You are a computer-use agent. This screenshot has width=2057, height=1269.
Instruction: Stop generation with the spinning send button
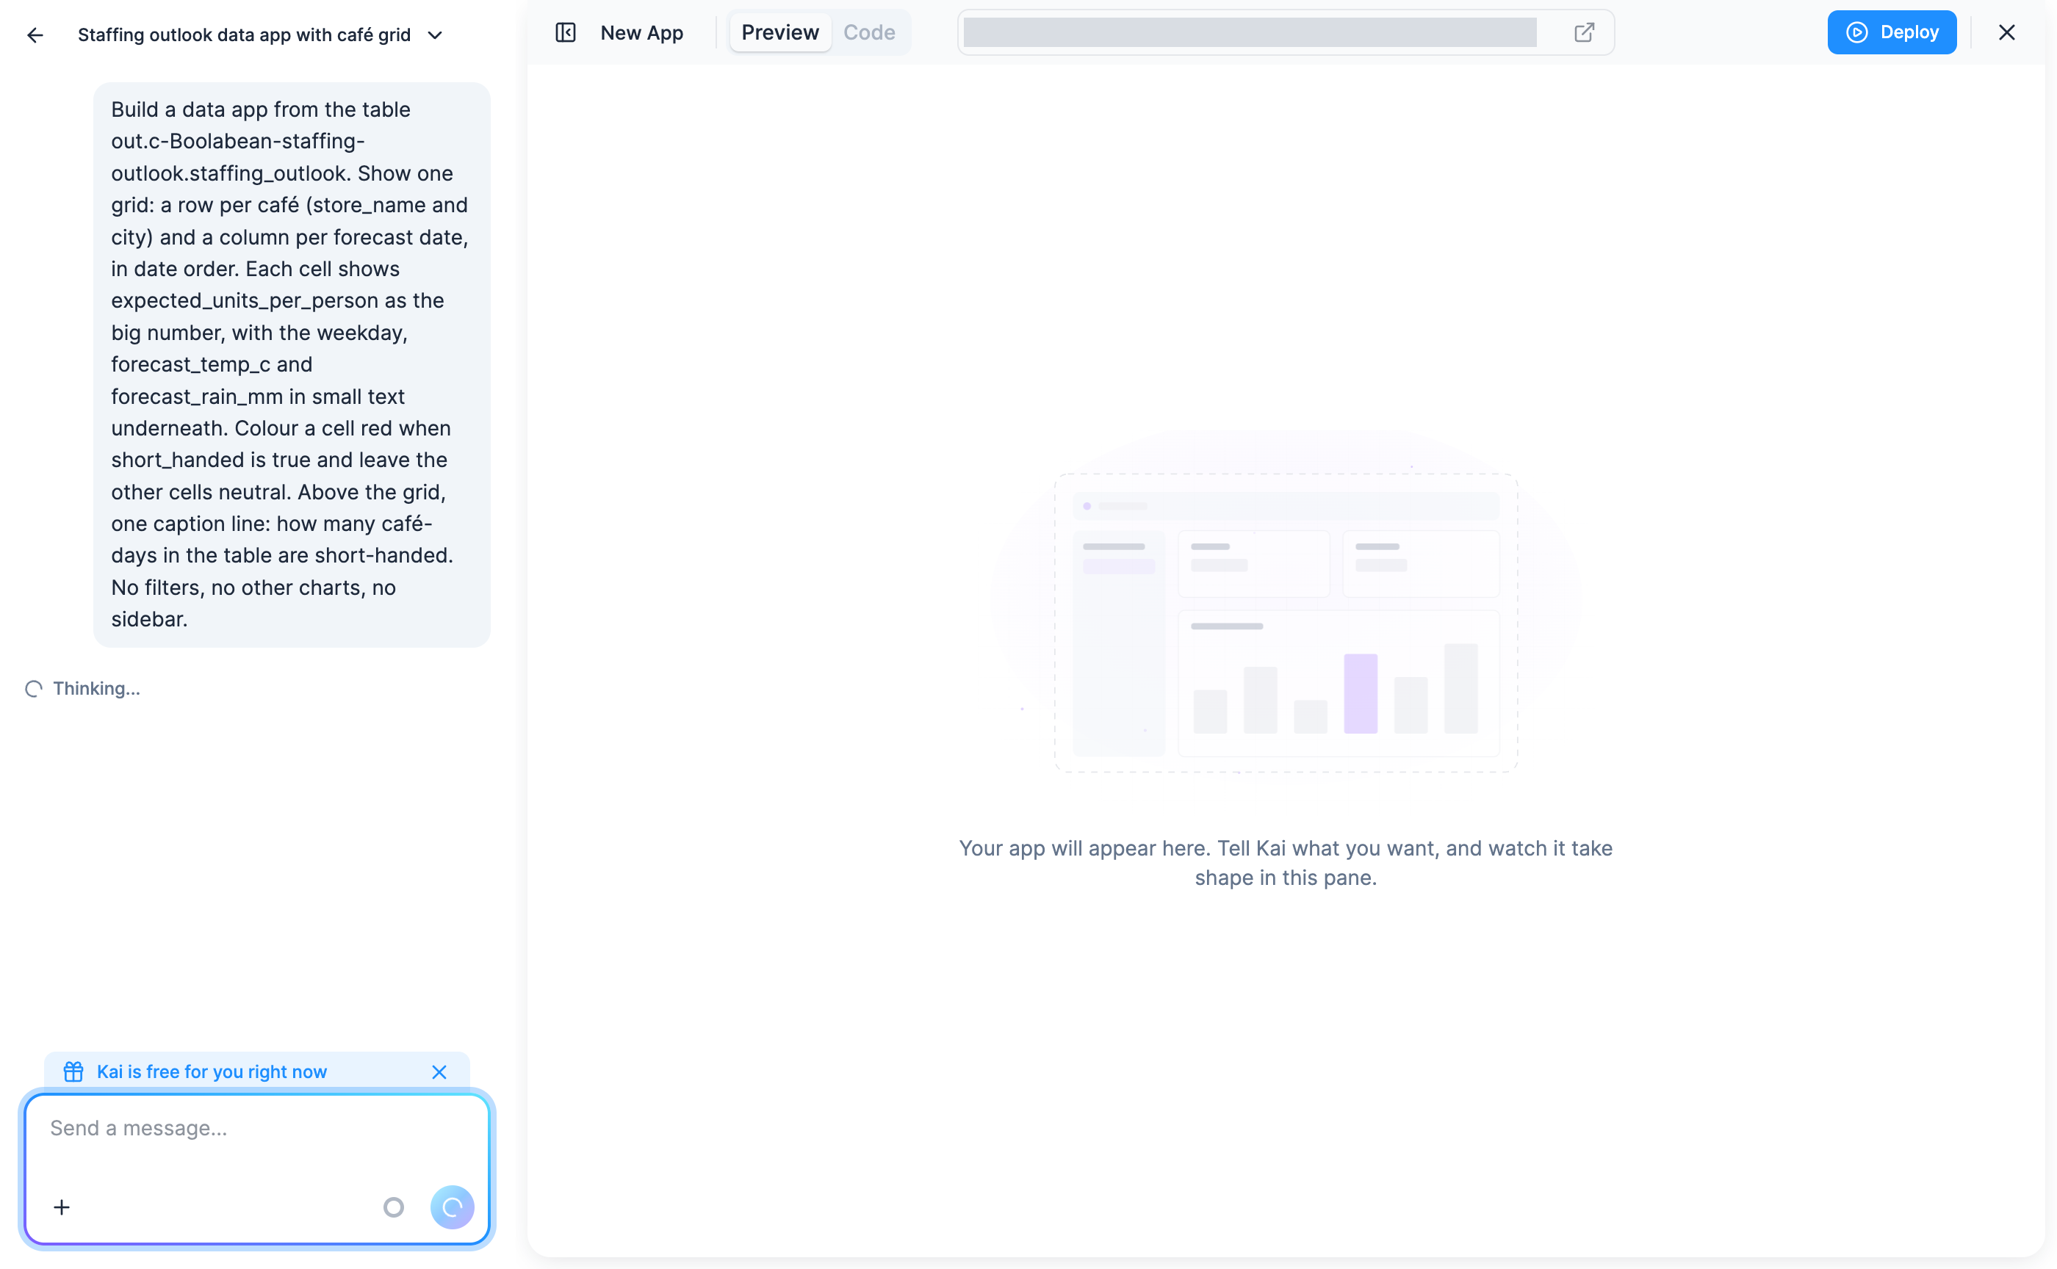(x=452, y=1207)
